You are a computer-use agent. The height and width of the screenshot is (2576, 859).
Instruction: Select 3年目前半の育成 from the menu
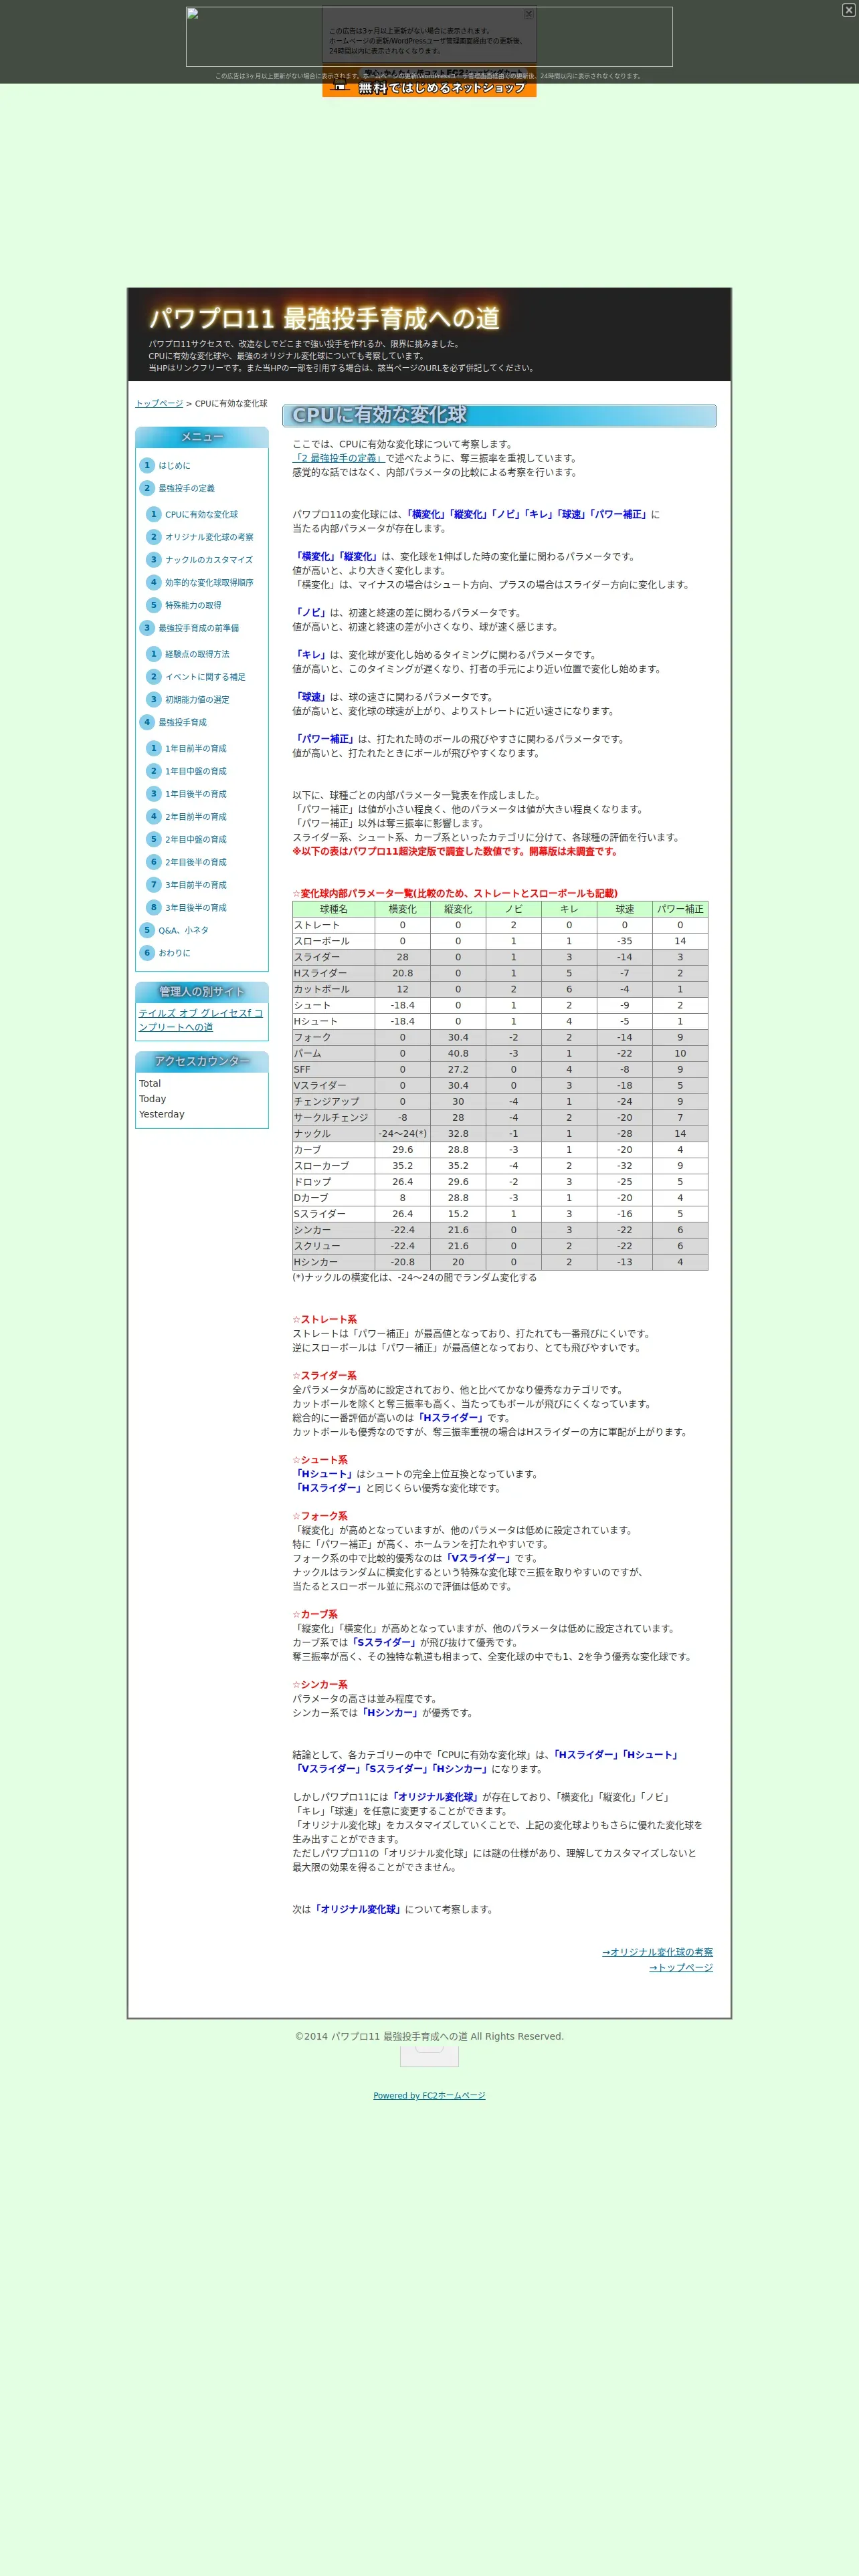pos(196,885)
